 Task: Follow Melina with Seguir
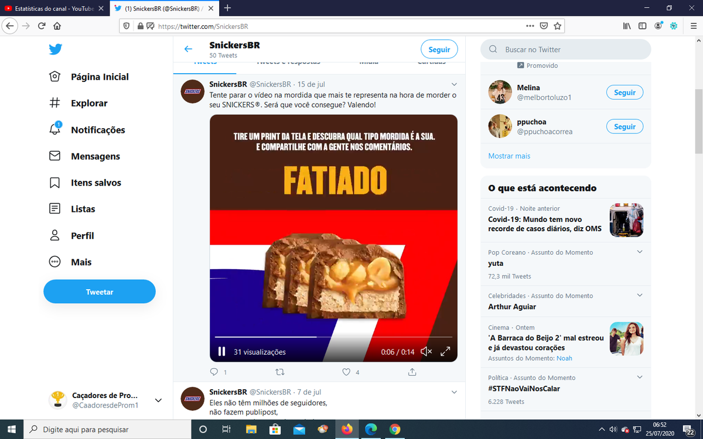coord(624,92)
